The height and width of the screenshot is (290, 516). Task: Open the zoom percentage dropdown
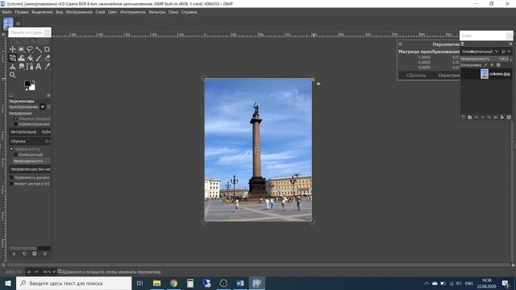49,272
